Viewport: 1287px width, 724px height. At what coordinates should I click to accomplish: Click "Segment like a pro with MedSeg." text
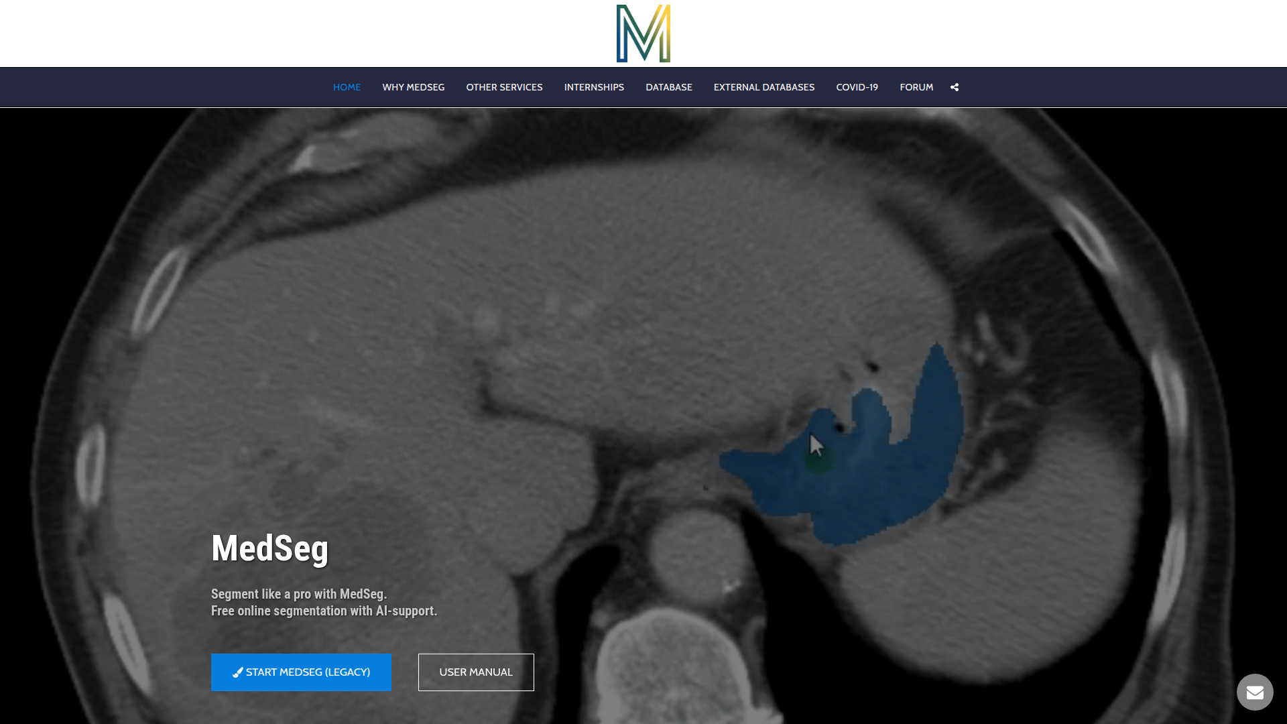(299, 594)
